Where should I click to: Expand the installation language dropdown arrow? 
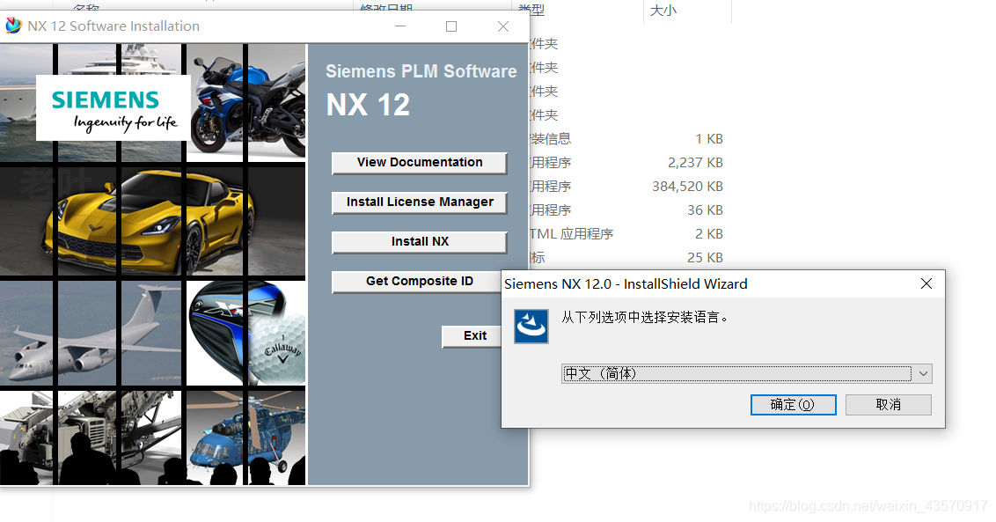[x=923, y=374]
